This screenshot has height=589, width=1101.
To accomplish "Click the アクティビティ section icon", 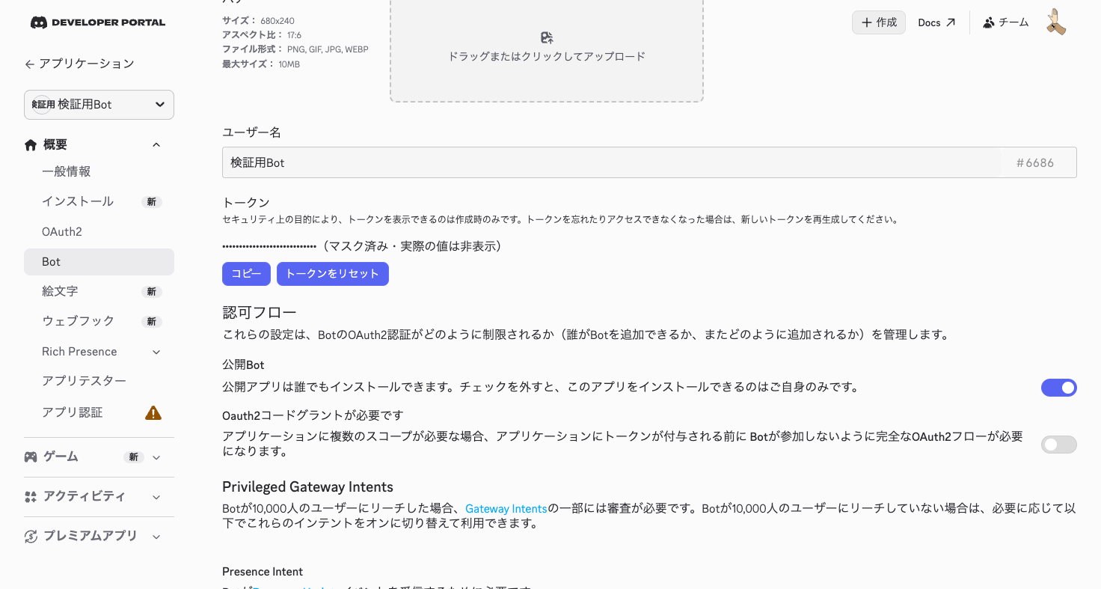I will click(31, 496).
